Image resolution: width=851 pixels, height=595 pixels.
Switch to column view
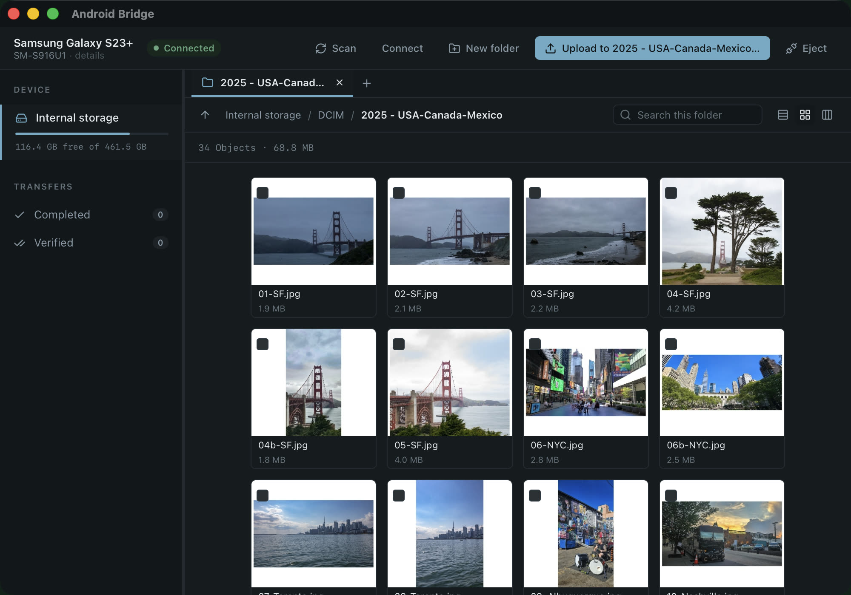tap(827, 115)
